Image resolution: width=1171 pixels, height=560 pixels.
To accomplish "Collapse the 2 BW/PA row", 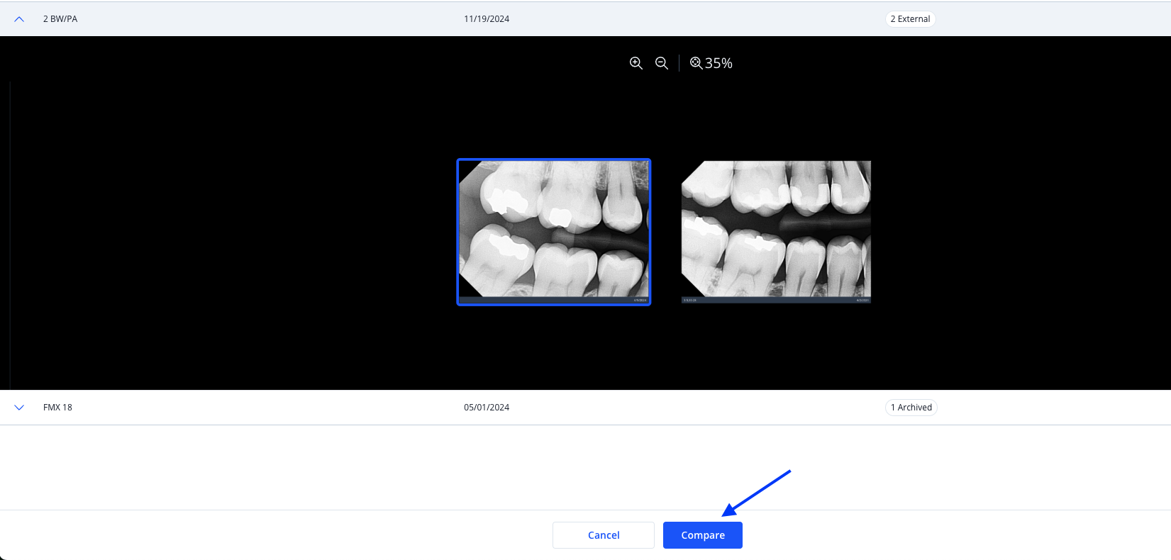I will tap(19, 19).
